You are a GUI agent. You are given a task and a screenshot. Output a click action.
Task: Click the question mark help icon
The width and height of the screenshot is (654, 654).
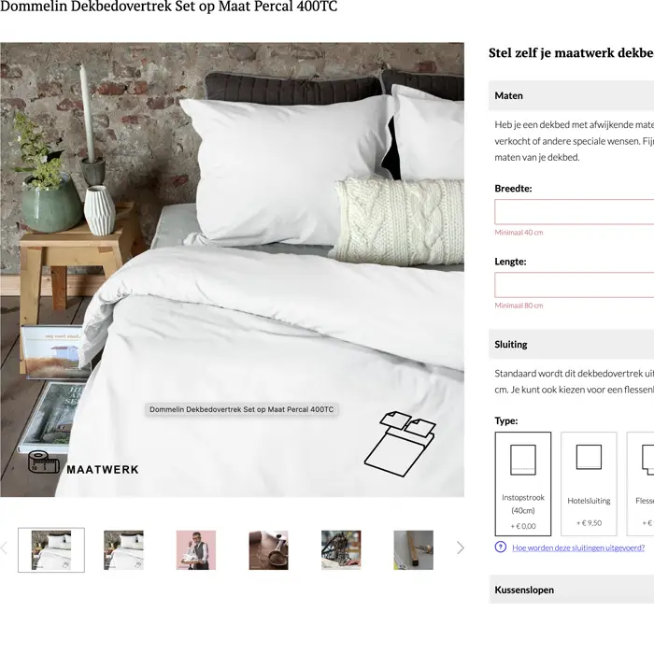tap(500, 547)
